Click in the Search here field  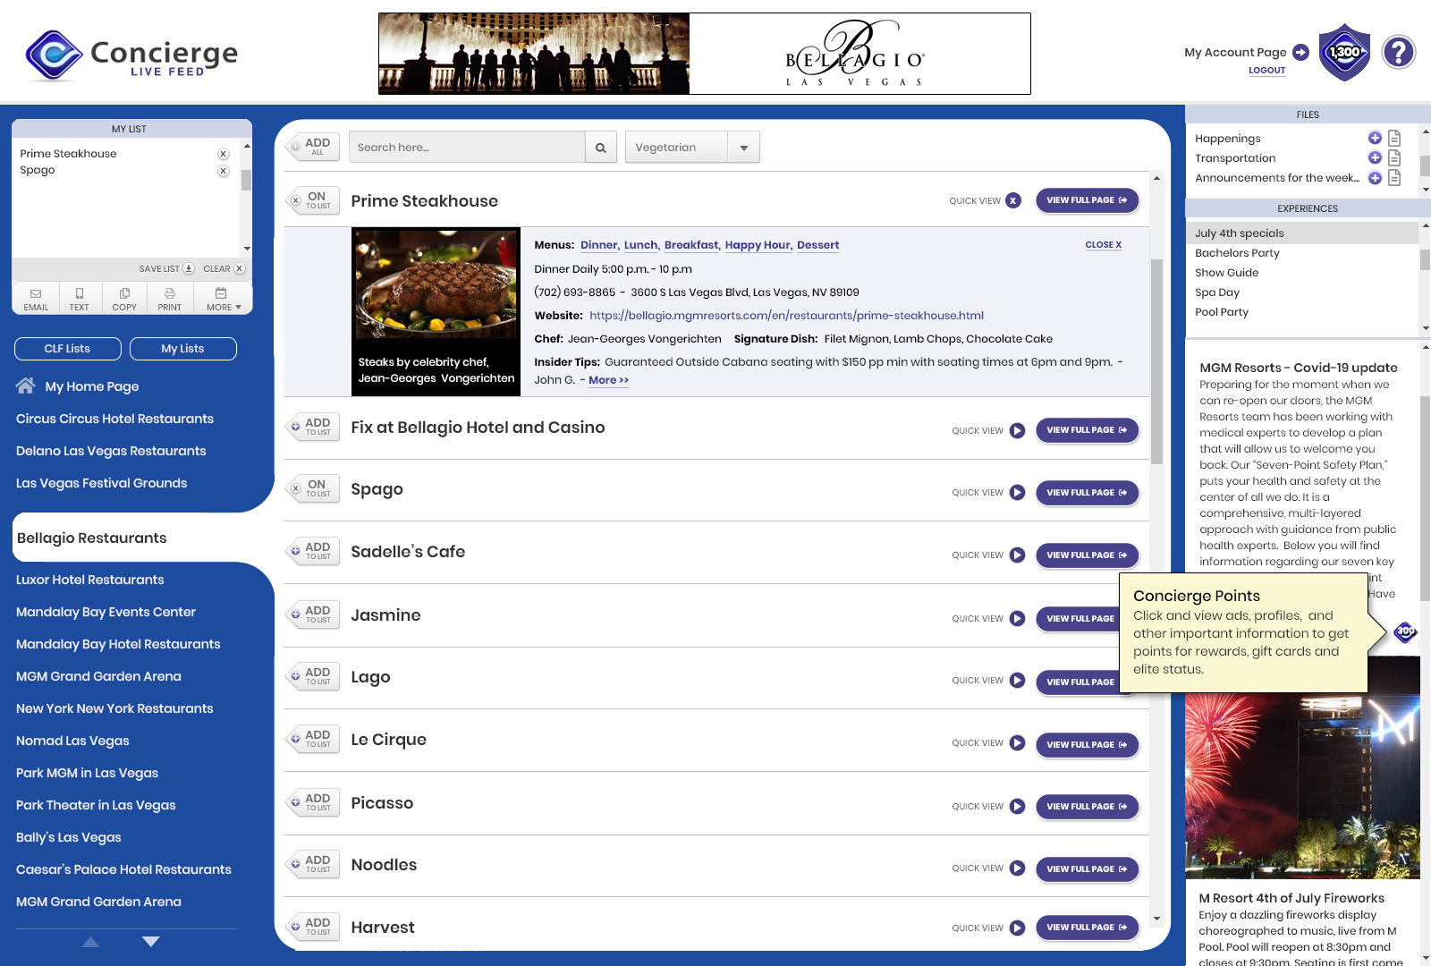pyautogui.click(x=467, y=148)
